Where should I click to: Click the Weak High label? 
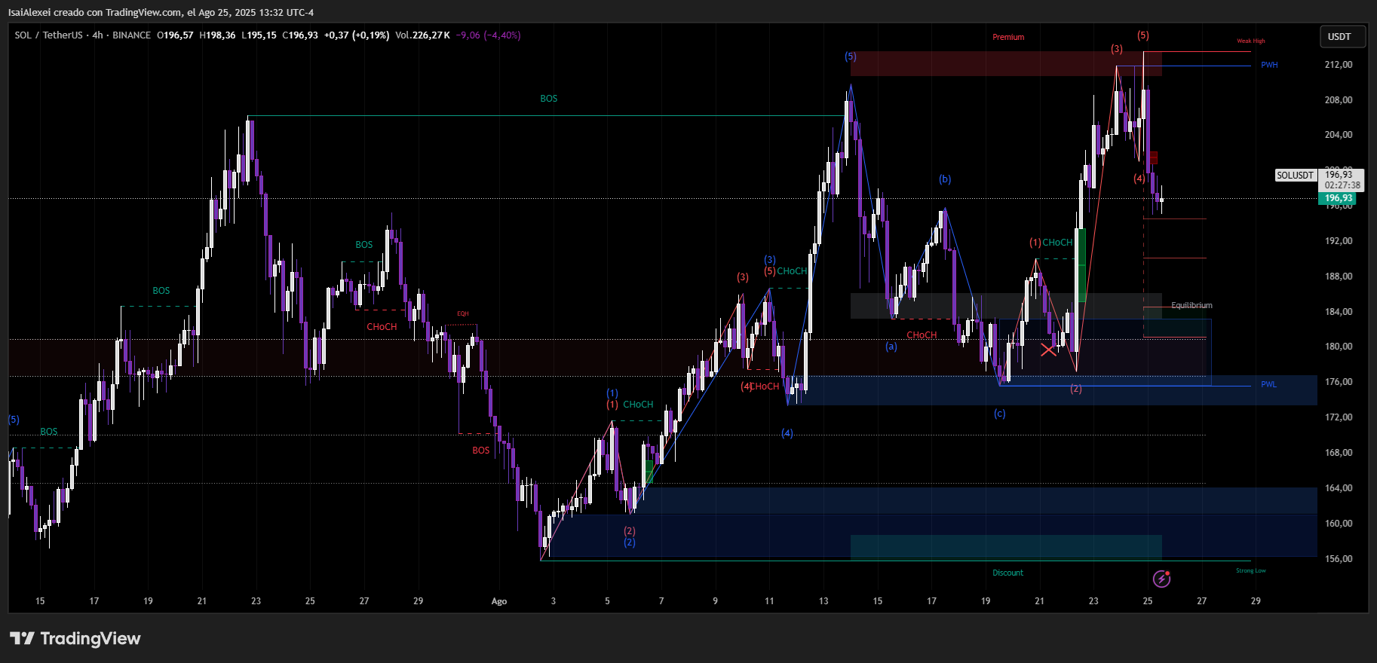(1251, 41)
